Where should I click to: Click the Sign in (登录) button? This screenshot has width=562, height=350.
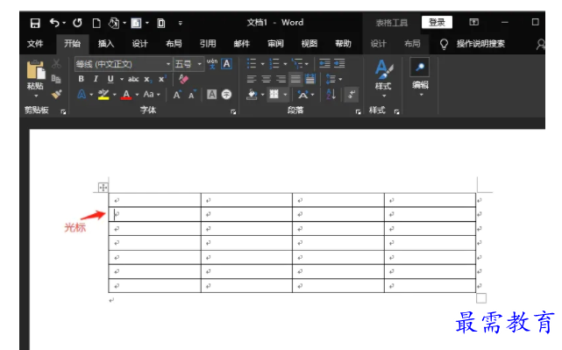[437, 22]
